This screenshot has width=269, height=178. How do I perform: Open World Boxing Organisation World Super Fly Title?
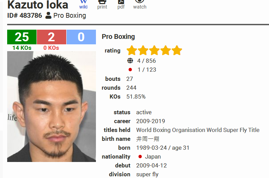(198, 130)
